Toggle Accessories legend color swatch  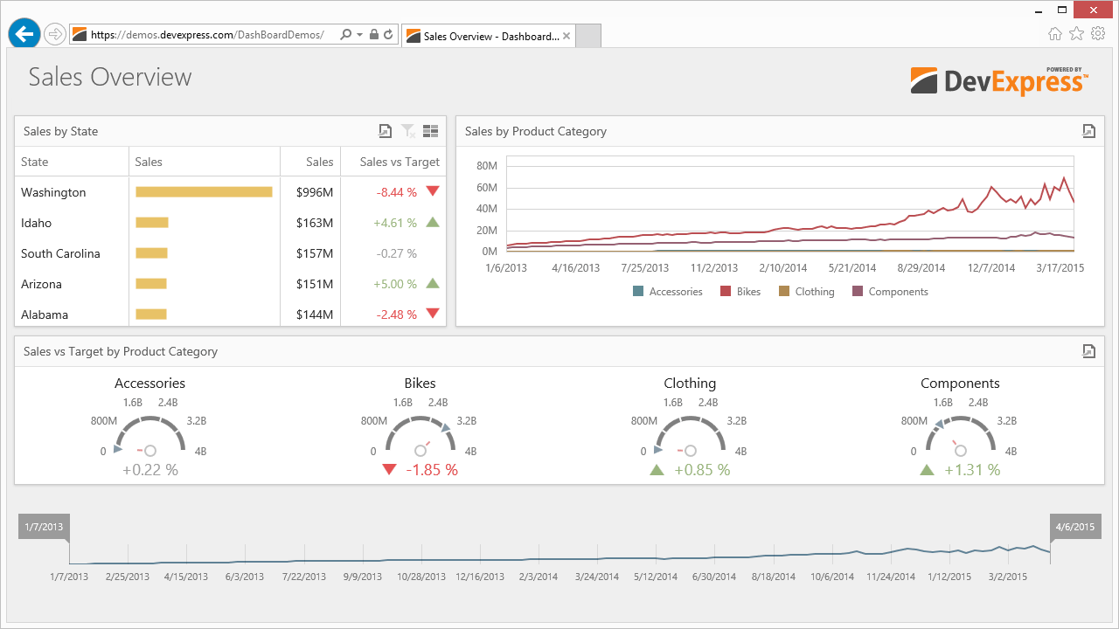pyautogui.click(x=638, y=292)
